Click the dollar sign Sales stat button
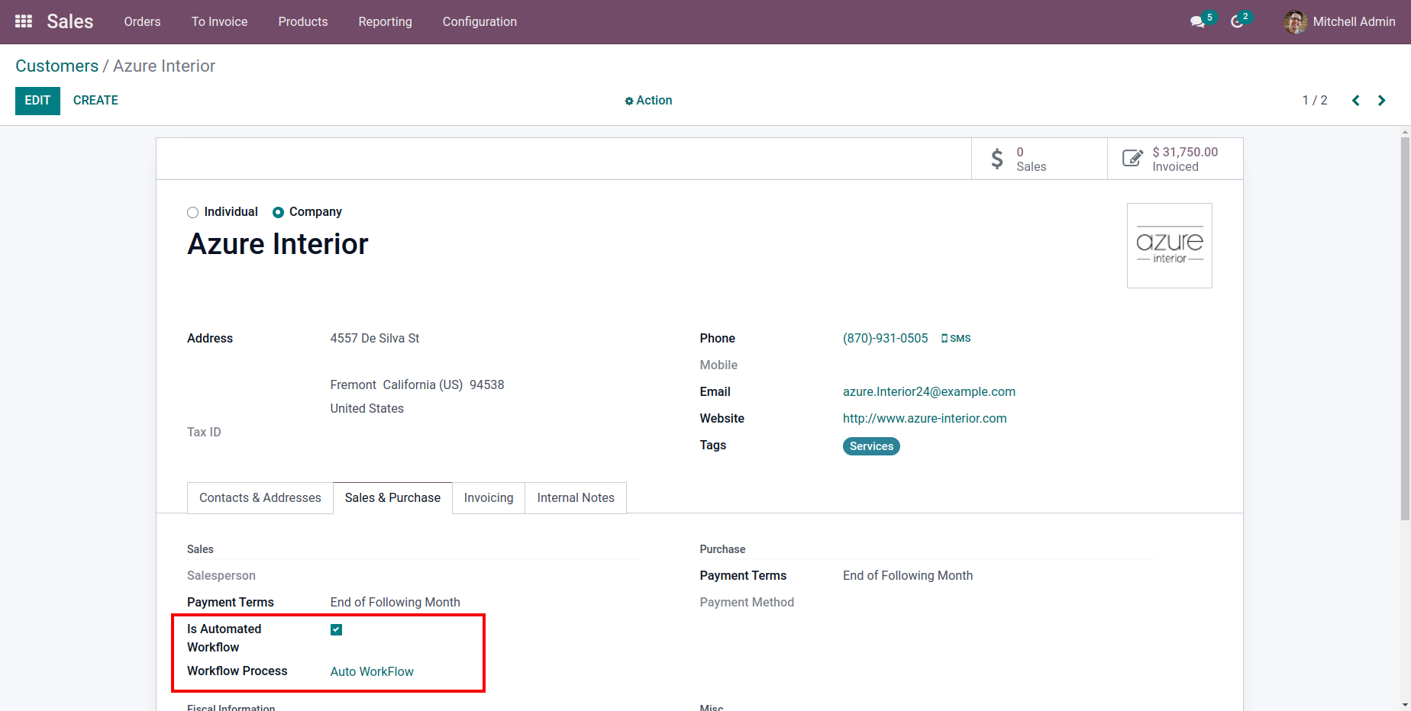1411x711 pixels. (x=1039, y=159)
